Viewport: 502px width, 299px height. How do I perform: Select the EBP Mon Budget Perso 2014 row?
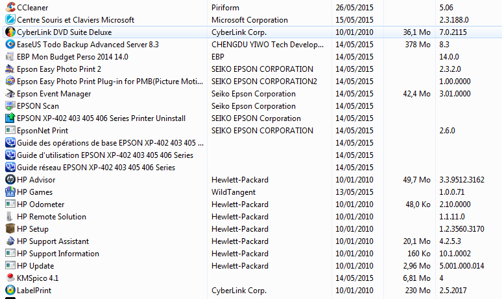click(251, 57)
